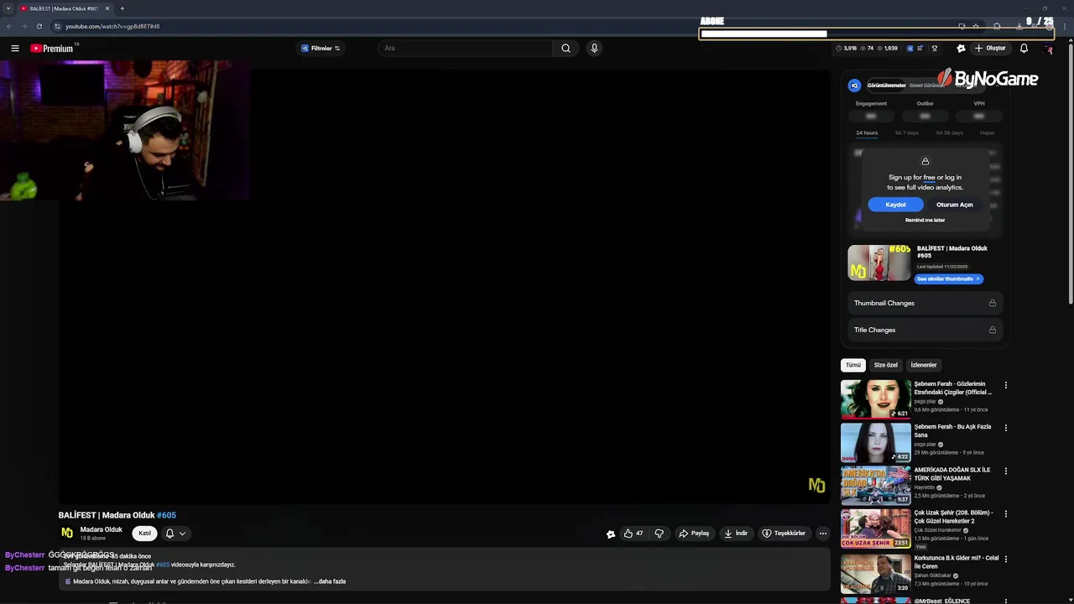Viewport: 1074px width, 604px height.
Task: Close the BALİFEST browser tab
Action: (x=107, y=8)
